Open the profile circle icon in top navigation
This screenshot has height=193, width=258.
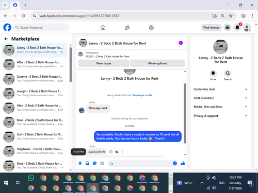click(151, 27)
